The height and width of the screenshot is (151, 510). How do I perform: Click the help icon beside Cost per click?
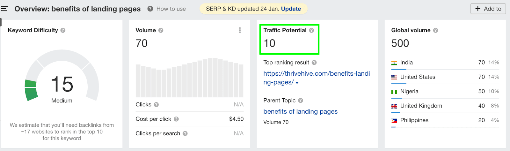[x=176, y=119]
